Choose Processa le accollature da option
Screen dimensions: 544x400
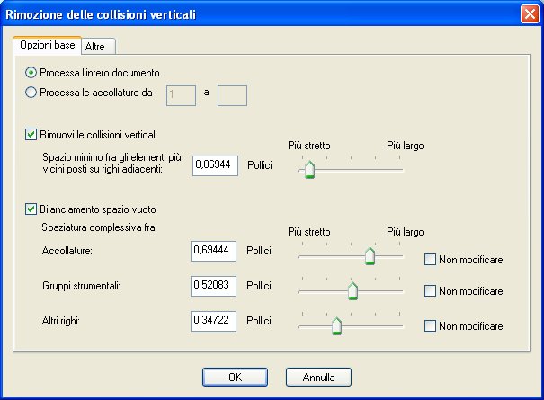coord(32,91)
